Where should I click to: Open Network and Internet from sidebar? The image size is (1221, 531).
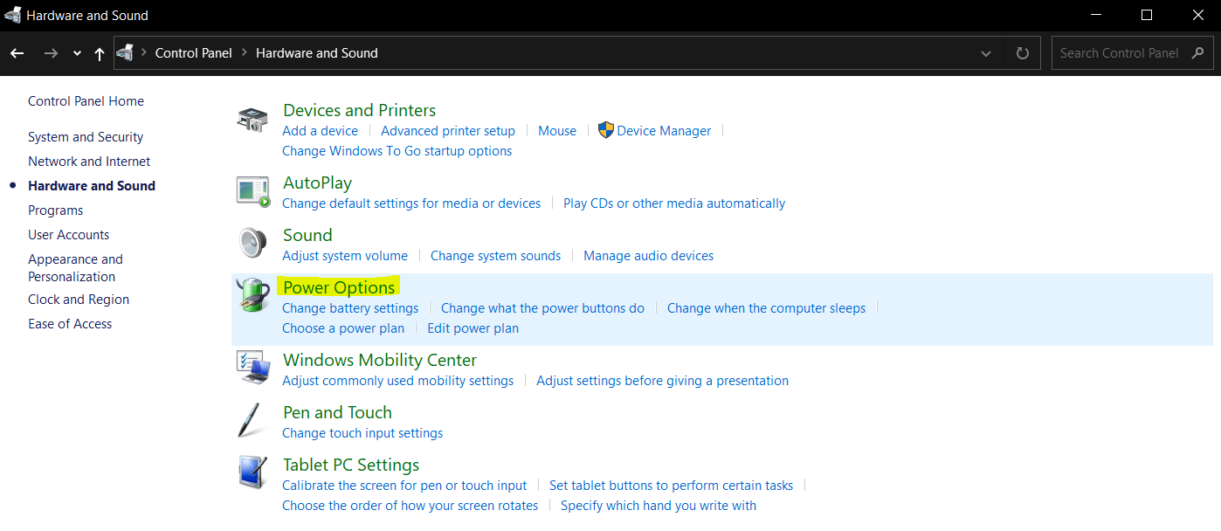point(89,162)
